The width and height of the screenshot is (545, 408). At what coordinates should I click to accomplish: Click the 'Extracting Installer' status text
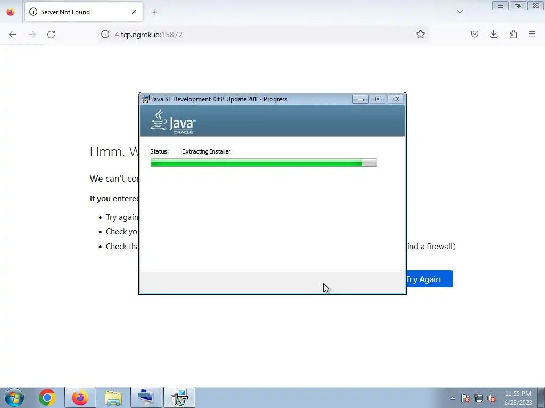206,151
